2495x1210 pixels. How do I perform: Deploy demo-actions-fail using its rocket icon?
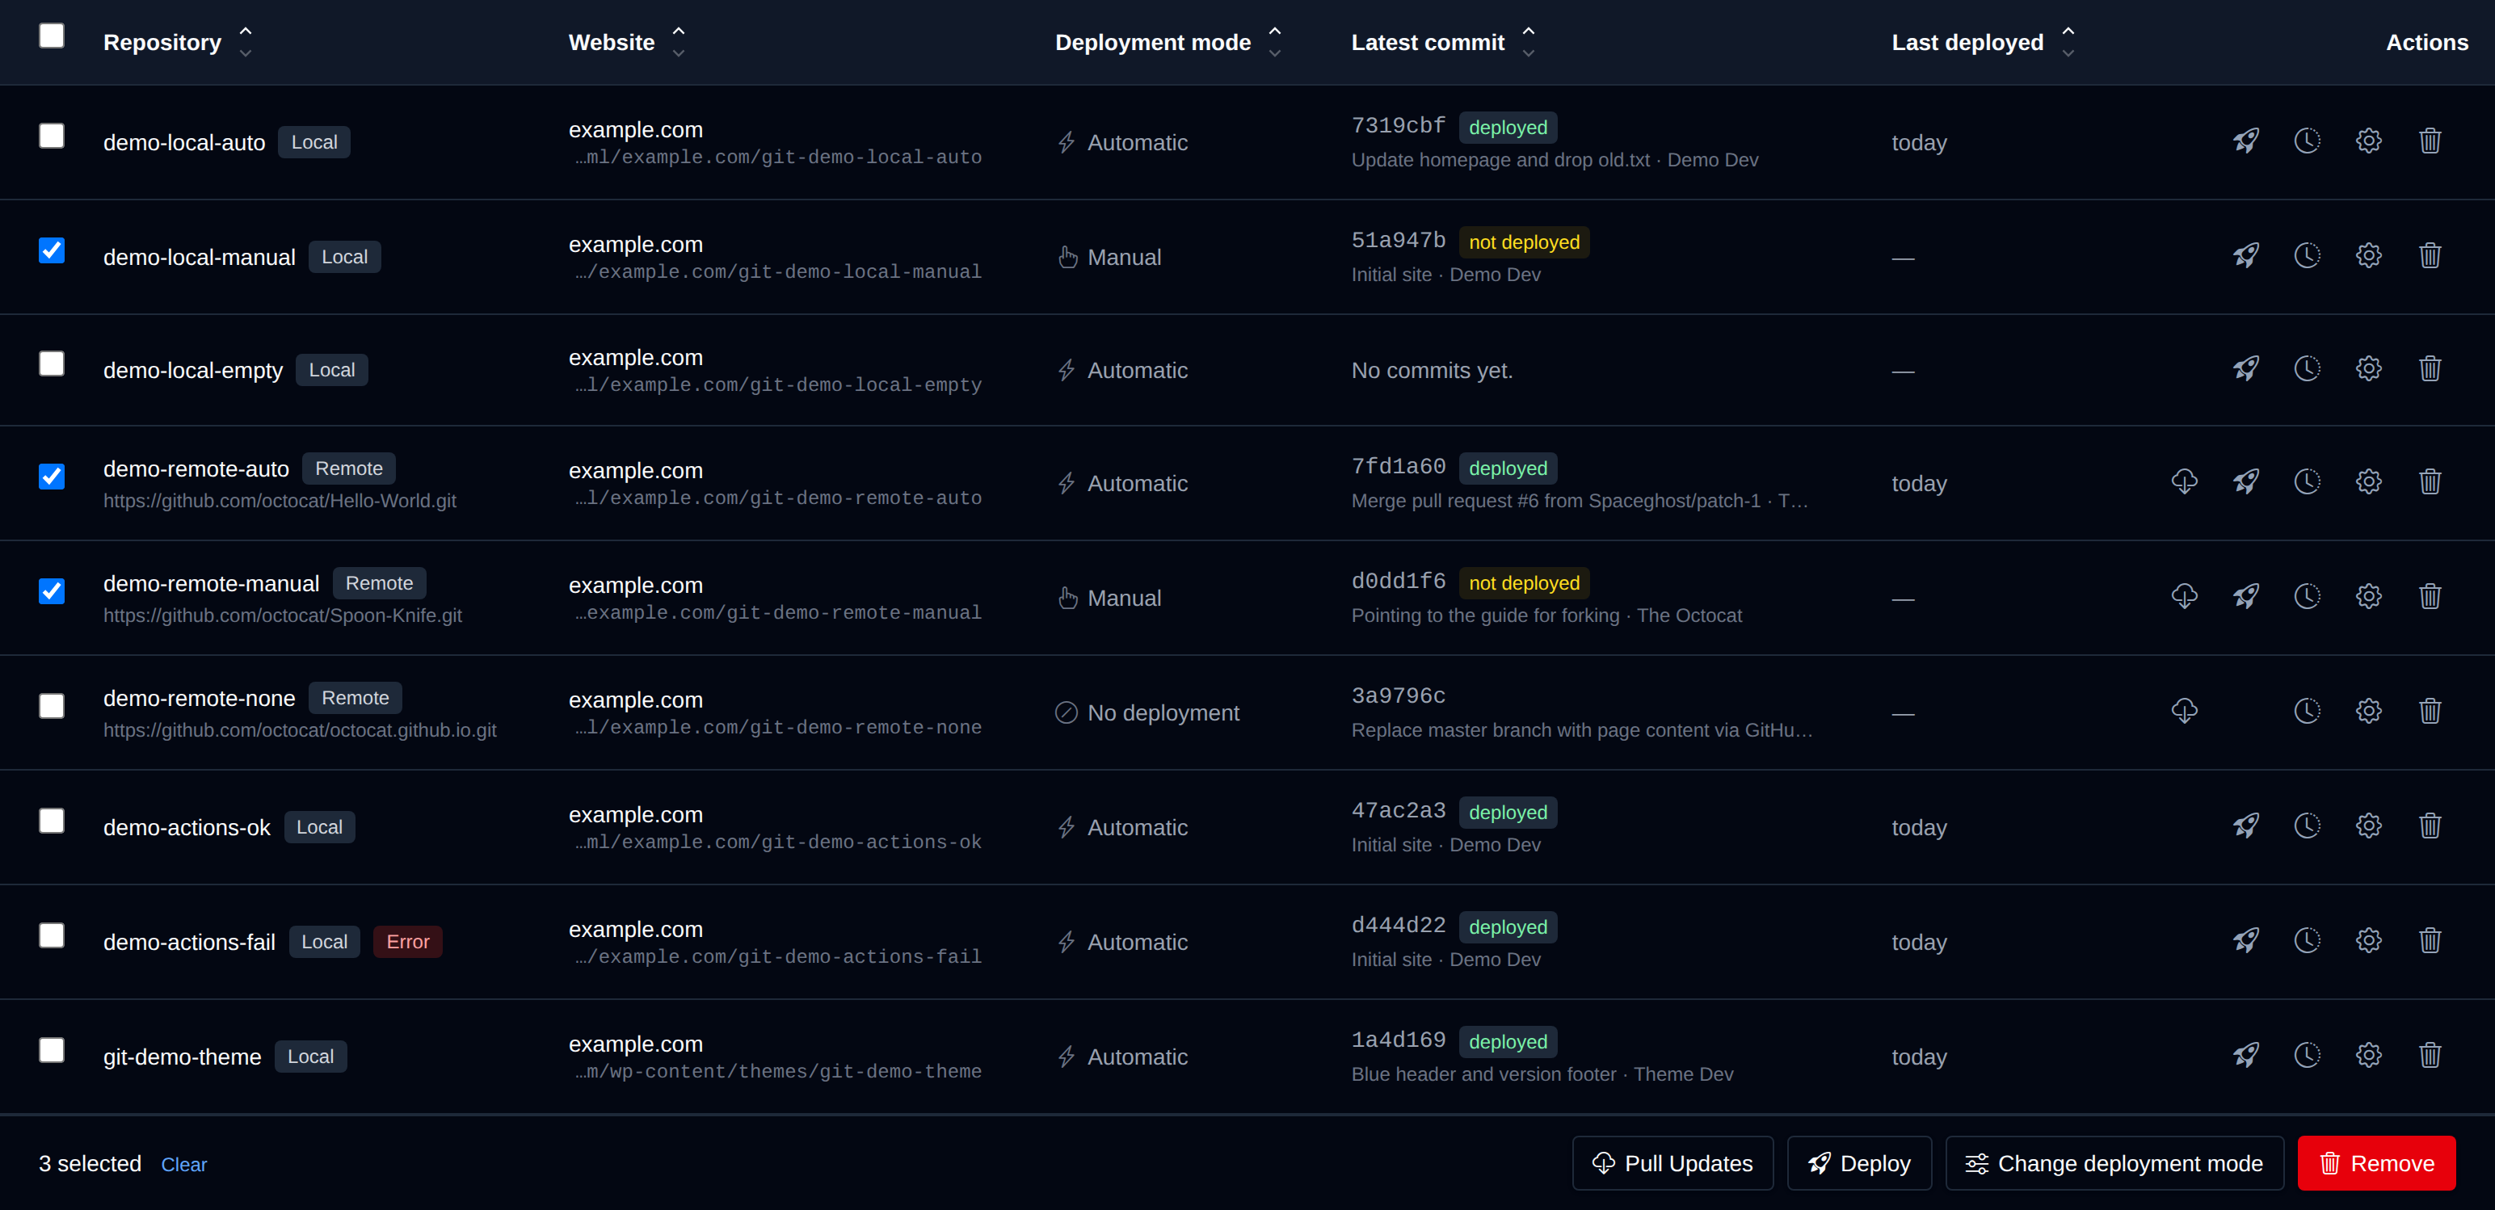2246,941
